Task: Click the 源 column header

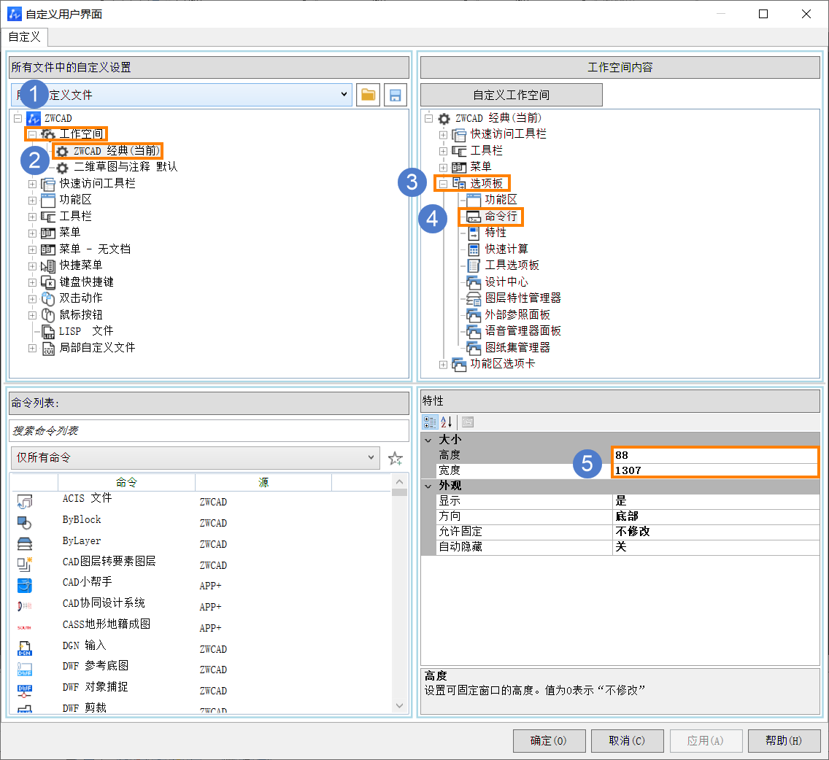Action: pyautogui.click(x=263, y=482)
